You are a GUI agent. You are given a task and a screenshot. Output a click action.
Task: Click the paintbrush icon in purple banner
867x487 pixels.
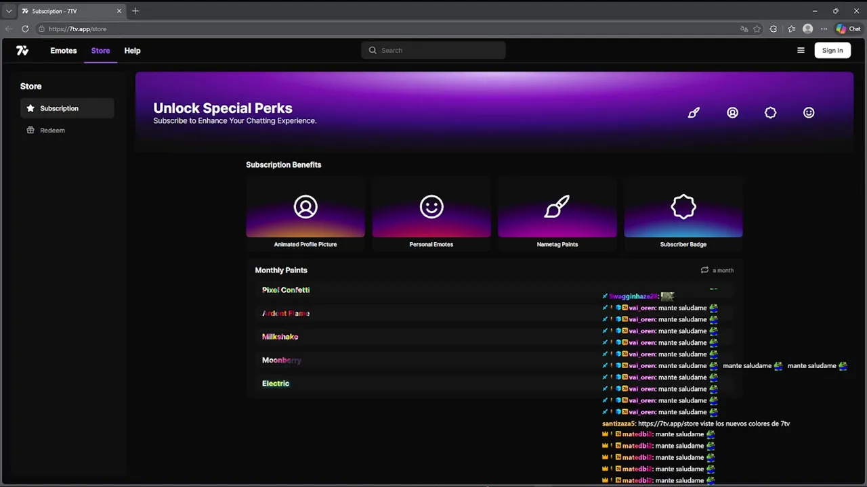coord(694,113)
